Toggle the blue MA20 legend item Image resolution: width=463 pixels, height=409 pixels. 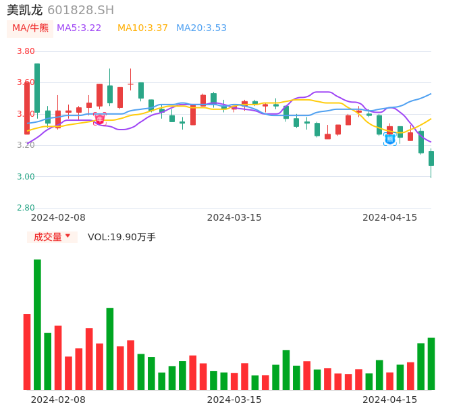click(x=201, y=28)
